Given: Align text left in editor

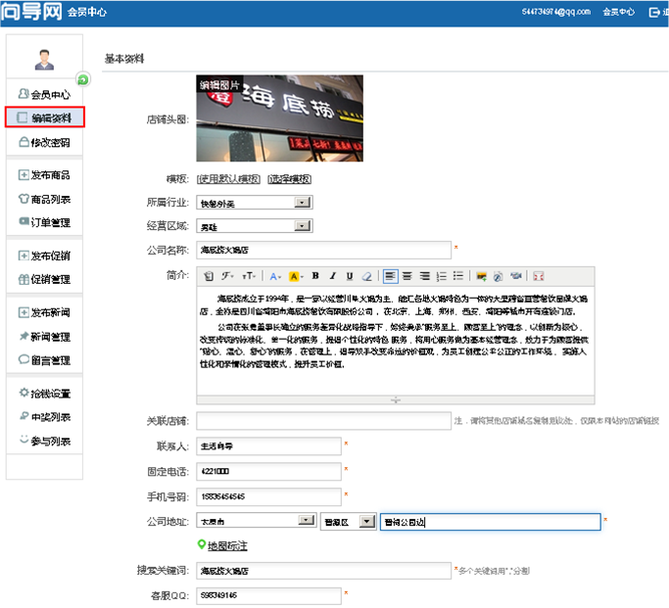Looking at the screenshot, I should point(390,276).
